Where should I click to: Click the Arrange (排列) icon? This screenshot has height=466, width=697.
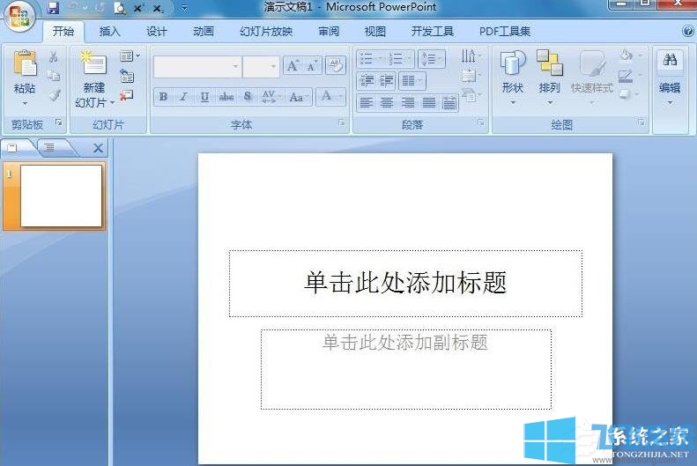coord(549,64)
